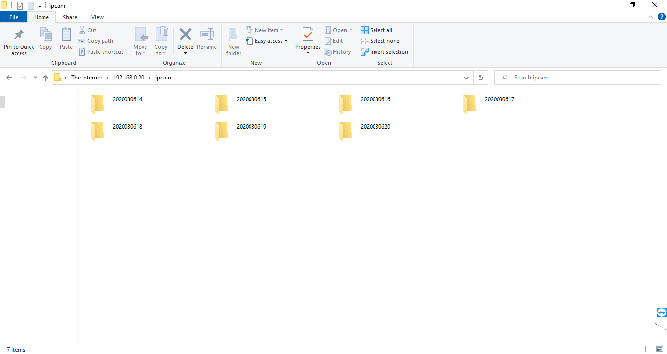Create a New folder
The height and width of the screenshot is (354, 667).
233,41
